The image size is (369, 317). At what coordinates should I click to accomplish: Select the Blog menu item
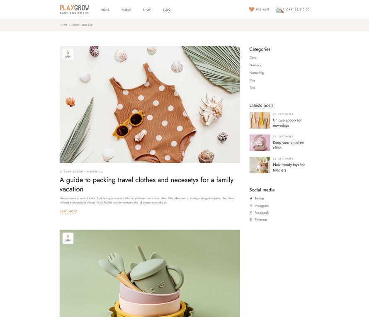[167, 10]
